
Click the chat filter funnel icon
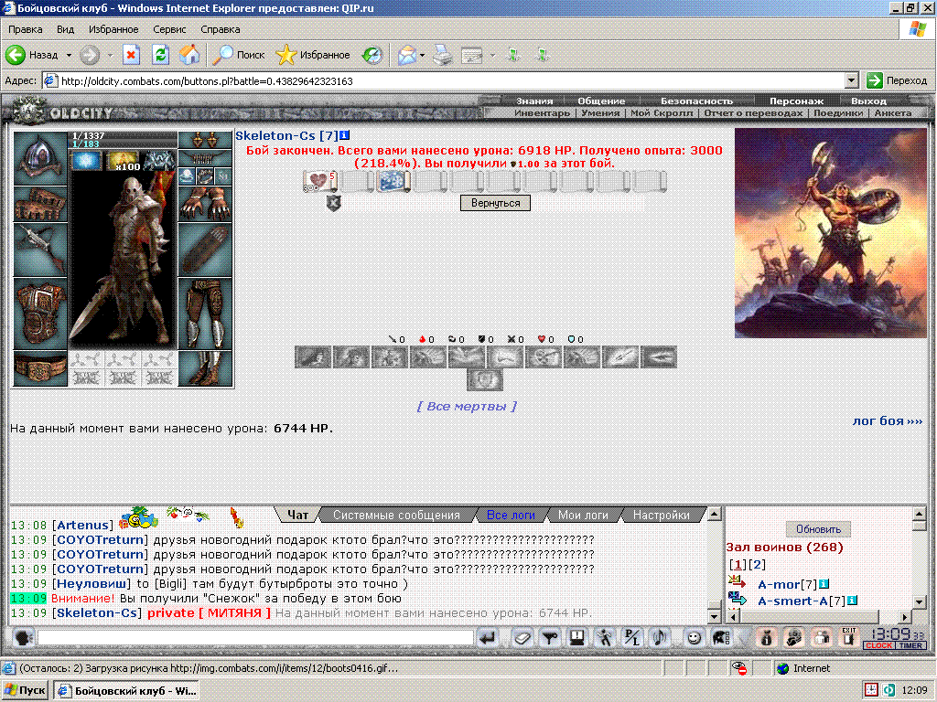click(x=549, y=638)
